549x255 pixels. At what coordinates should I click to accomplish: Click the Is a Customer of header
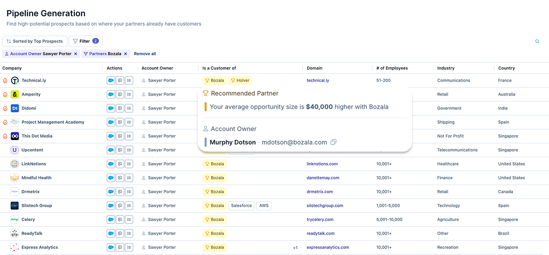coord(219,68)
